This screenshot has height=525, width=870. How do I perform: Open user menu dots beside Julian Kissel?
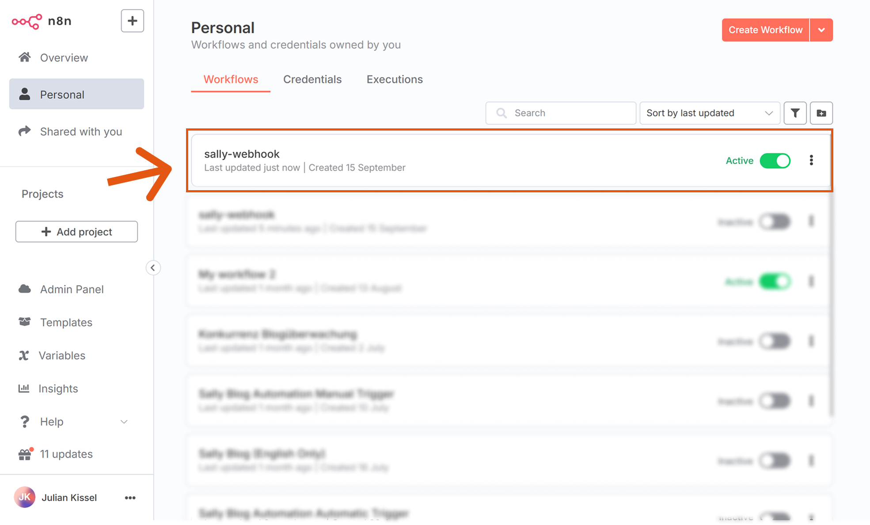130,498
